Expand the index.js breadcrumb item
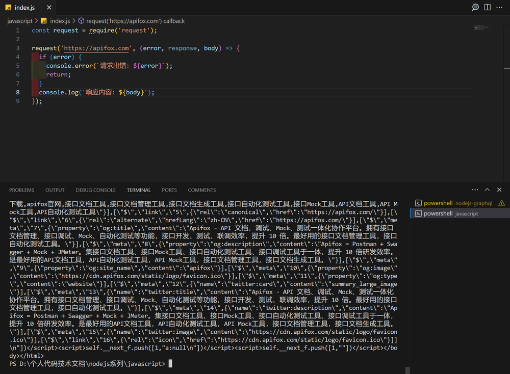Screen dimensions: 510x374 click(60, 21)
